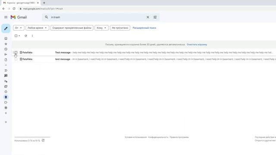The height and width of the screenshot is (155, 276).
Task: Click the storage usage progress bar
Action: click(x=32, y=137)
